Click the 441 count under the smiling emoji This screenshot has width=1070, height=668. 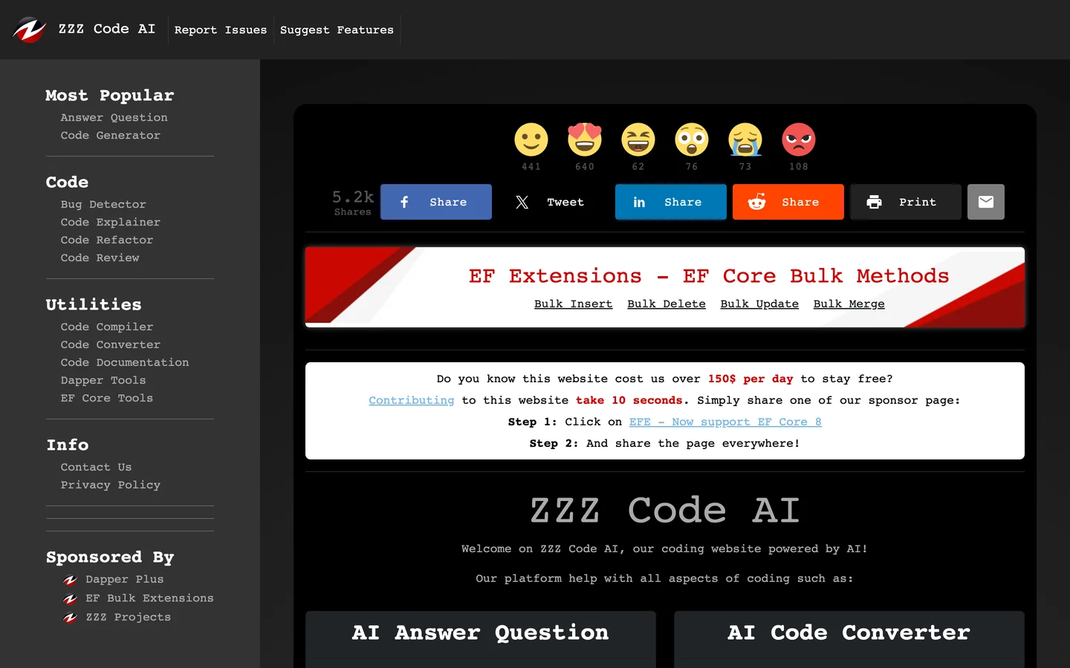[531, 167]
